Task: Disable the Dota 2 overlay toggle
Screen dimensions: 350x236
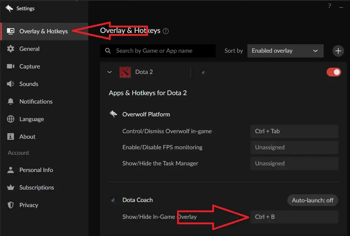Action: (334, 72)
